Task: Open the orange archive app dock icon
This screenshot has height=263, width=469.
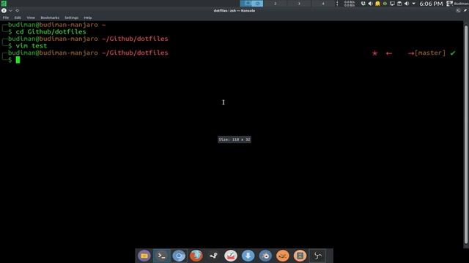Action: point(300,256)
